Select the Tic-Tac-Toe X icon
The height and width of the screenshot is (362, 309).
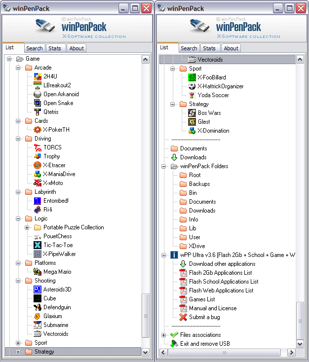(38, 245)
